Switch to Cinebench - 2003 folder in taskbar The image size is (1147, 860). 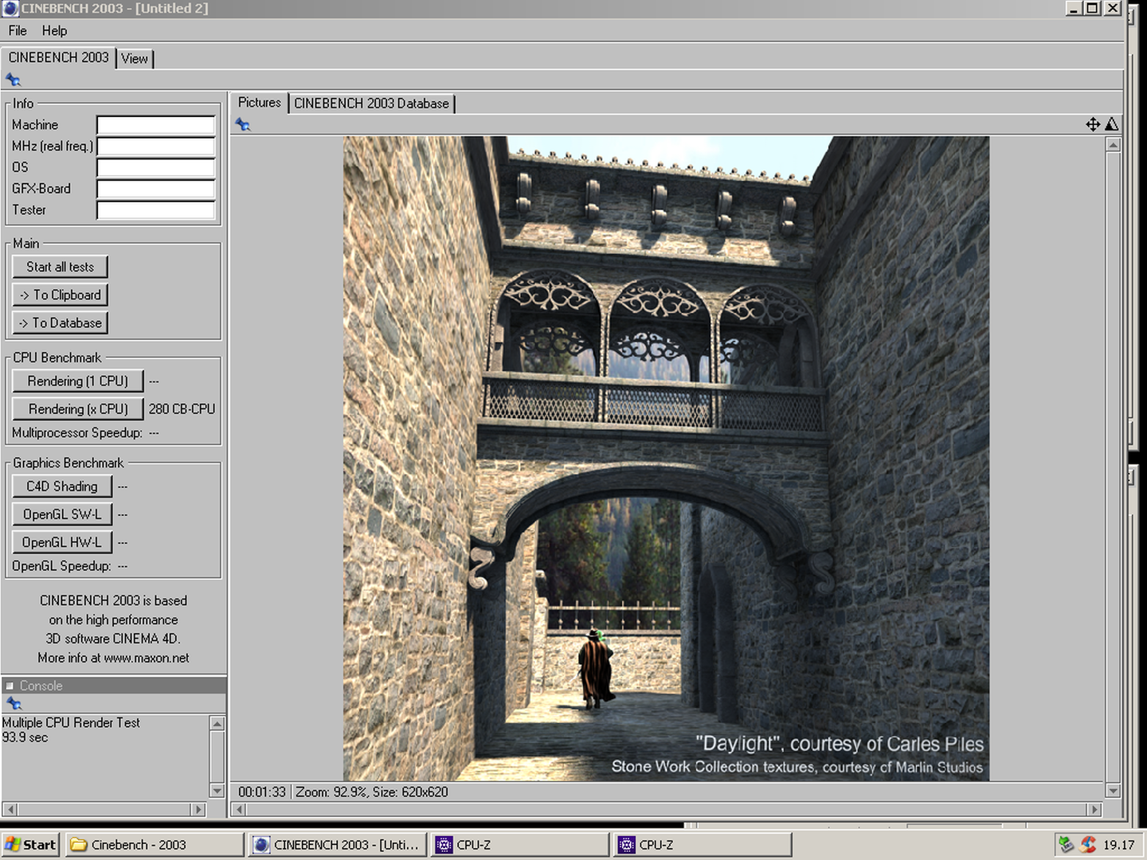(x=155, y=845)
